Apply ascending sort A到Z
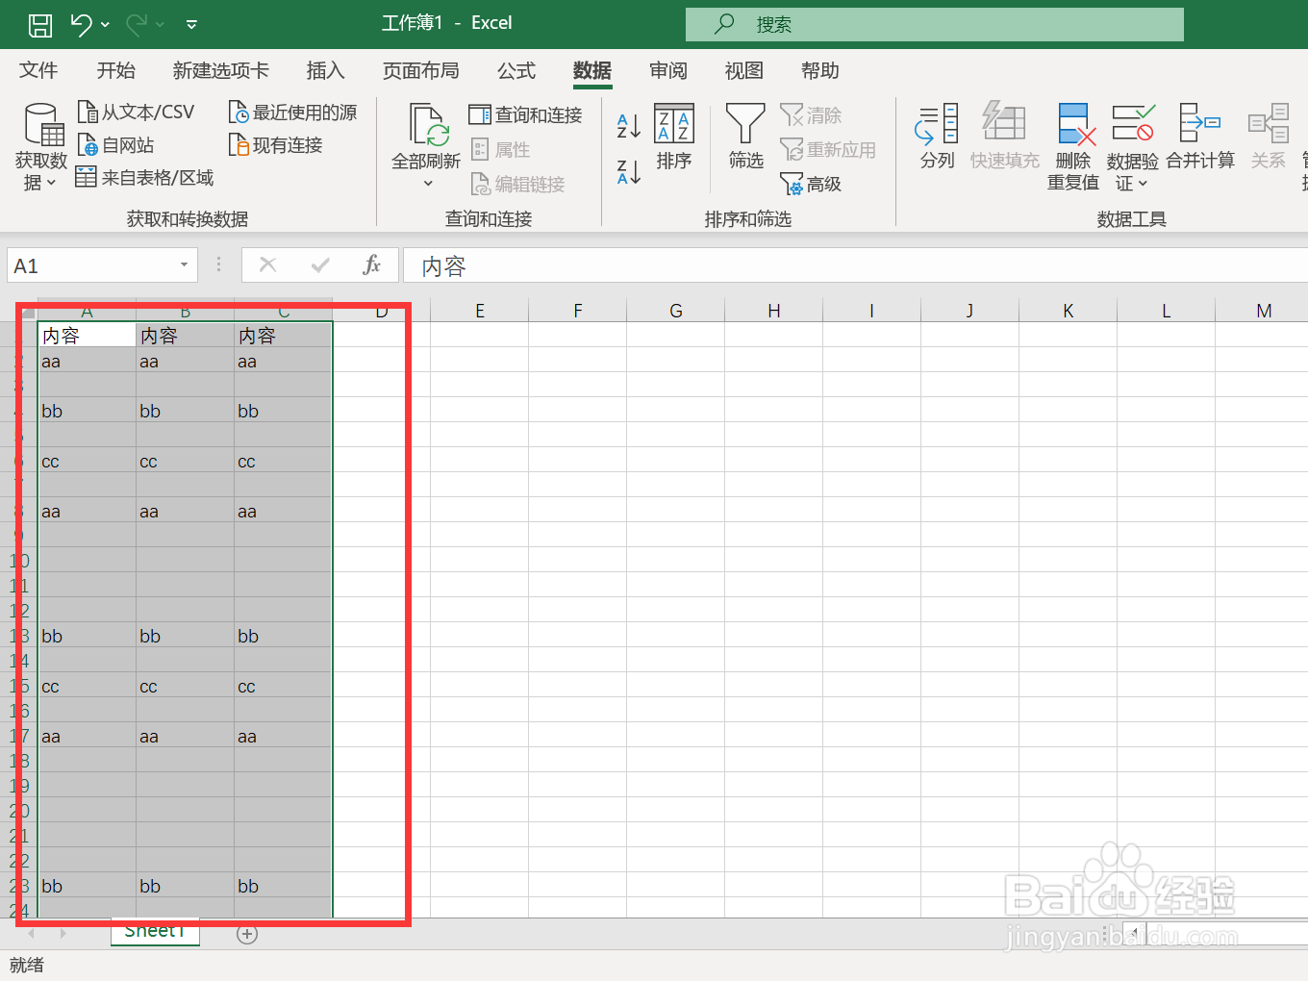Image resolution: width=1308 pixels, height=981 pixels. (x=627, y=125)
